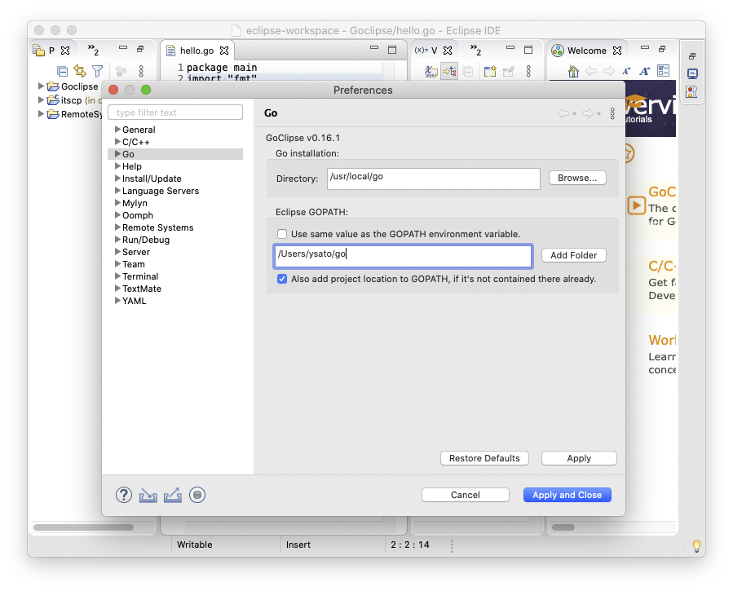
Task: Uncheck Also add project location to GOPATH
Action: coord(282,279)
